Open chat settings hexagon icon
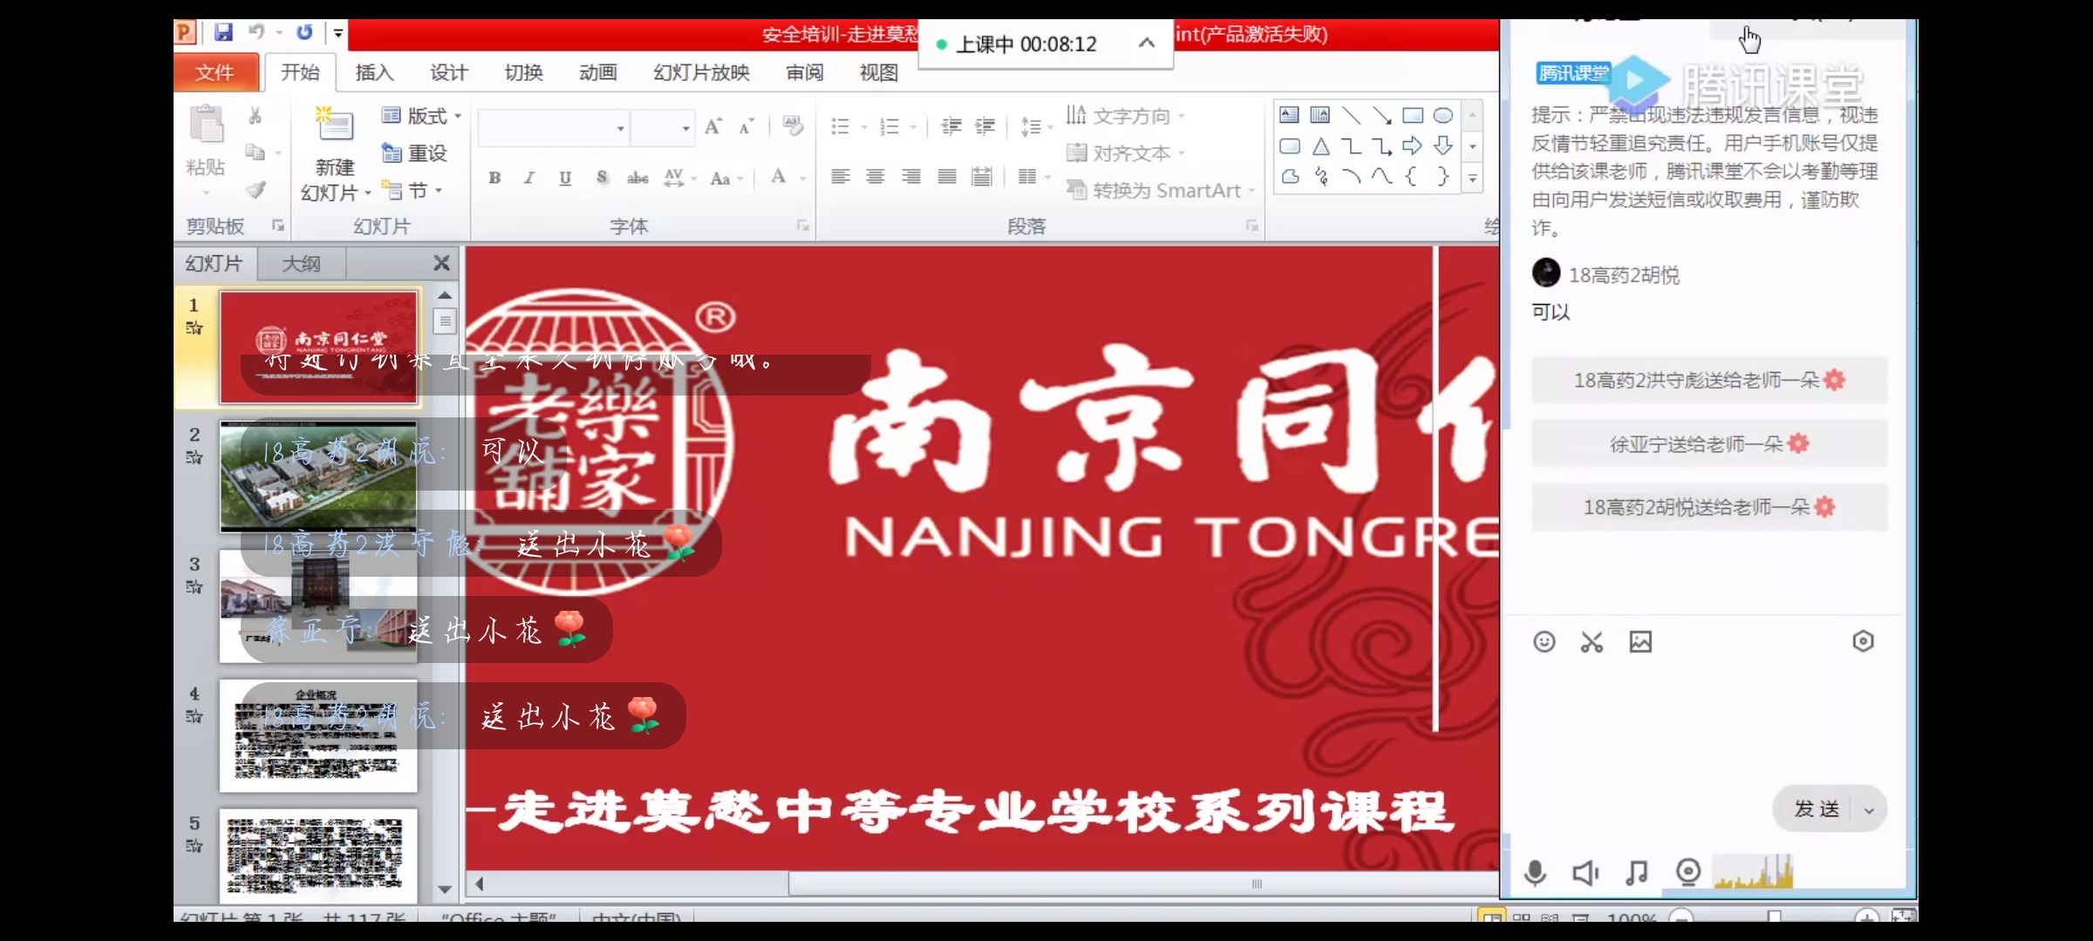Screen dimensions: 2093x941 coord(1863,641)
